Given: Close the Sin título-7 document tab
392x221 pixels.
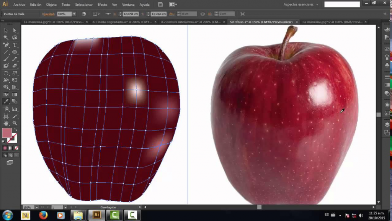Looking at the screenshot, I should pyautogui.click(x=297, y=22).
